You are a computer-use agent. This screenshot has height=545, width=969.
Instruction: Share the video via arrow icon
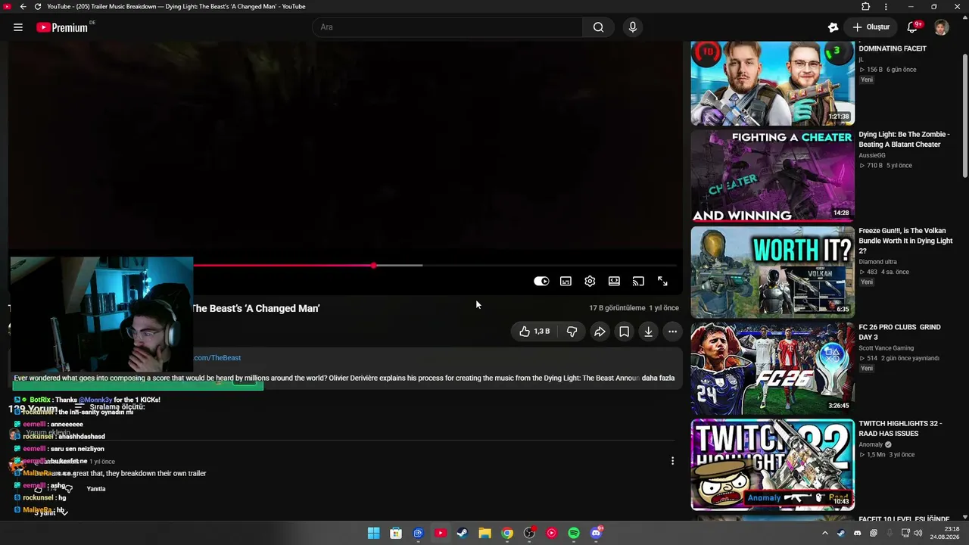pyautogui.click(x=600, y=332)
